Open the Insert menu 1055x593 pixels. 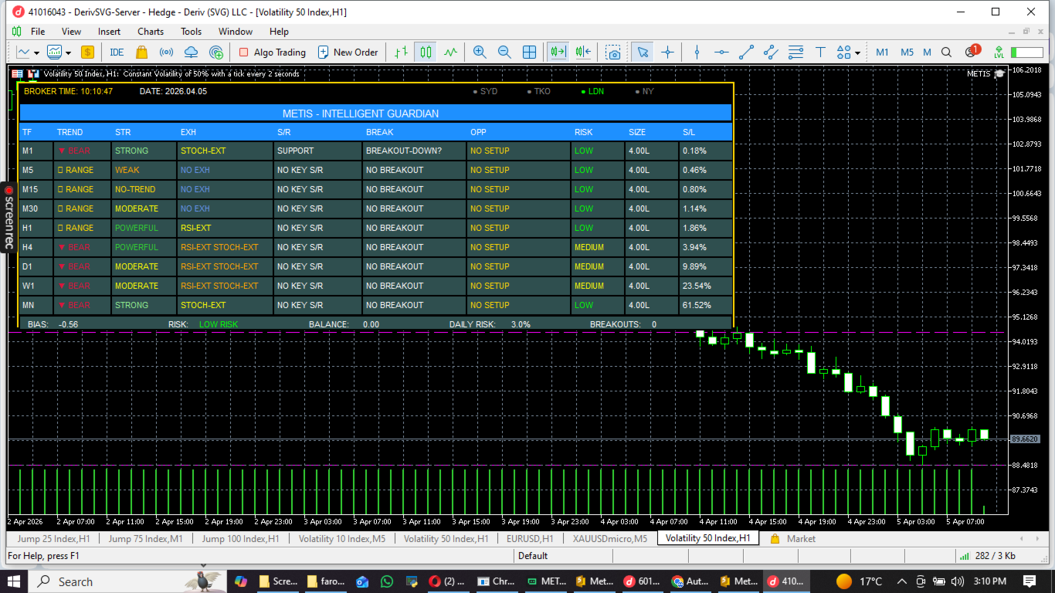point(109,32)
